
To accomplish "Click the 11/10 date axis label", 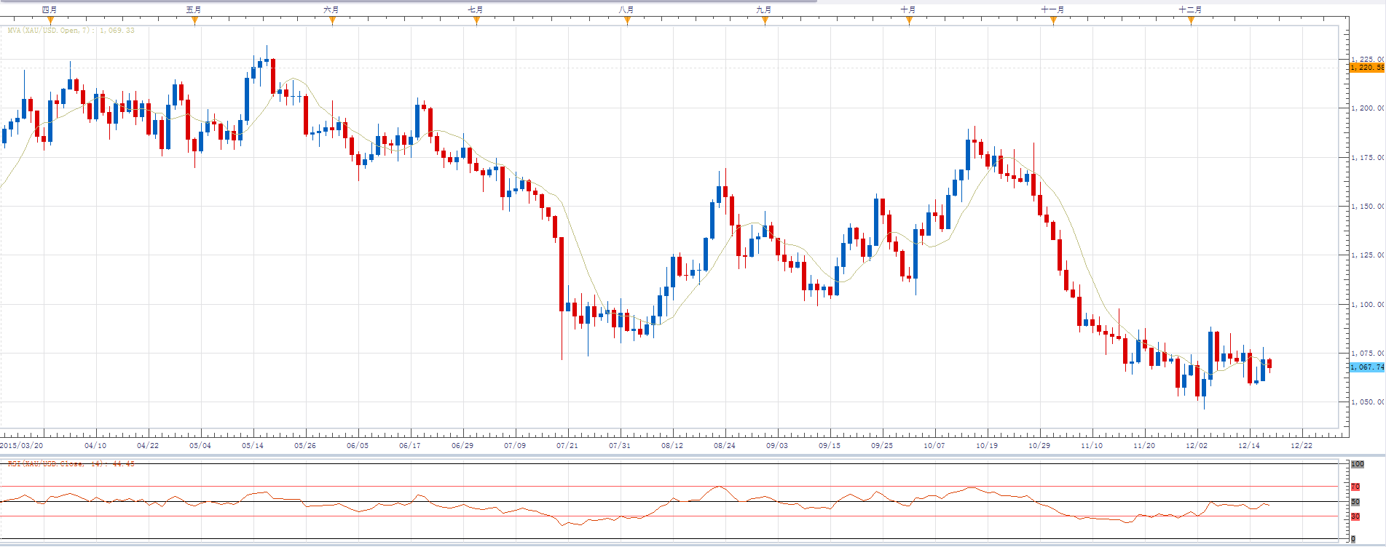I will [x=1092, y=445].
